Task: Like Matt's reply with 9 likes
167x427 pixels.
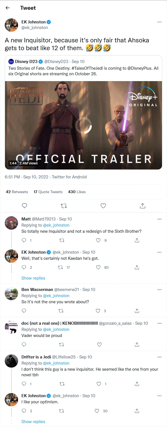Action: point(98,240)
